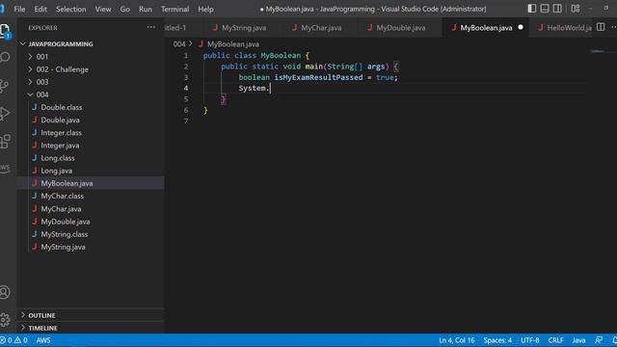Screen dimensions: 617x347
Task: Open the Explorer view in activity bar
Action: pos(5,31)
